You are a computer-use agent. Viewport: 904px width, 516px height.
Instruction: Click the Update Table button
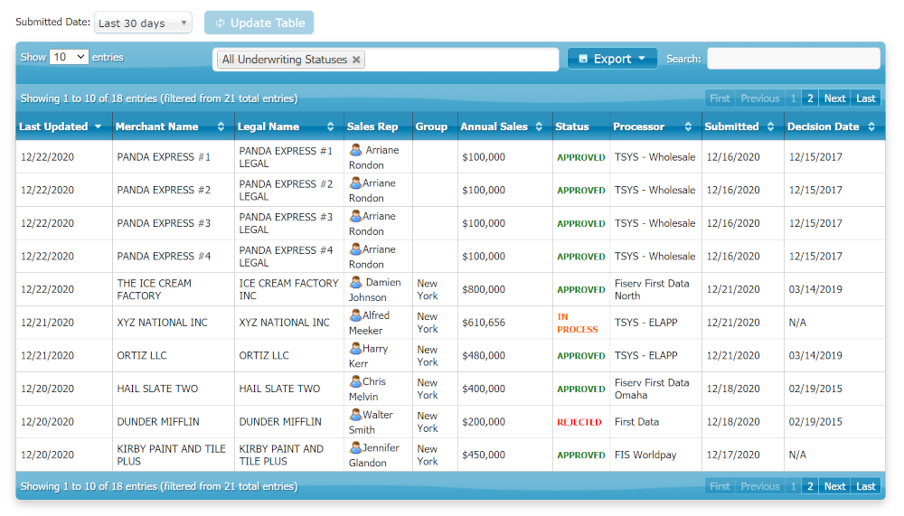click(259, 23)
